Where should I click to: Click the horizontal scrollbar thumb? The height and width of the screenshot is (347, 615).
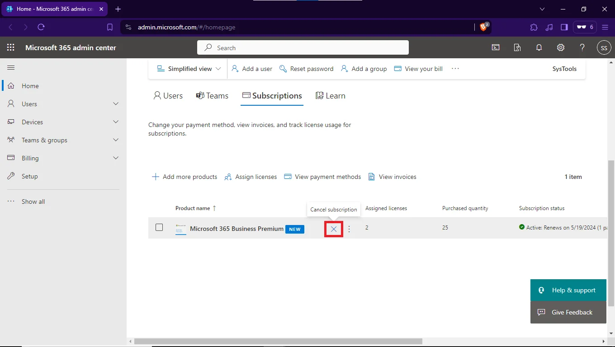point(278,342)
